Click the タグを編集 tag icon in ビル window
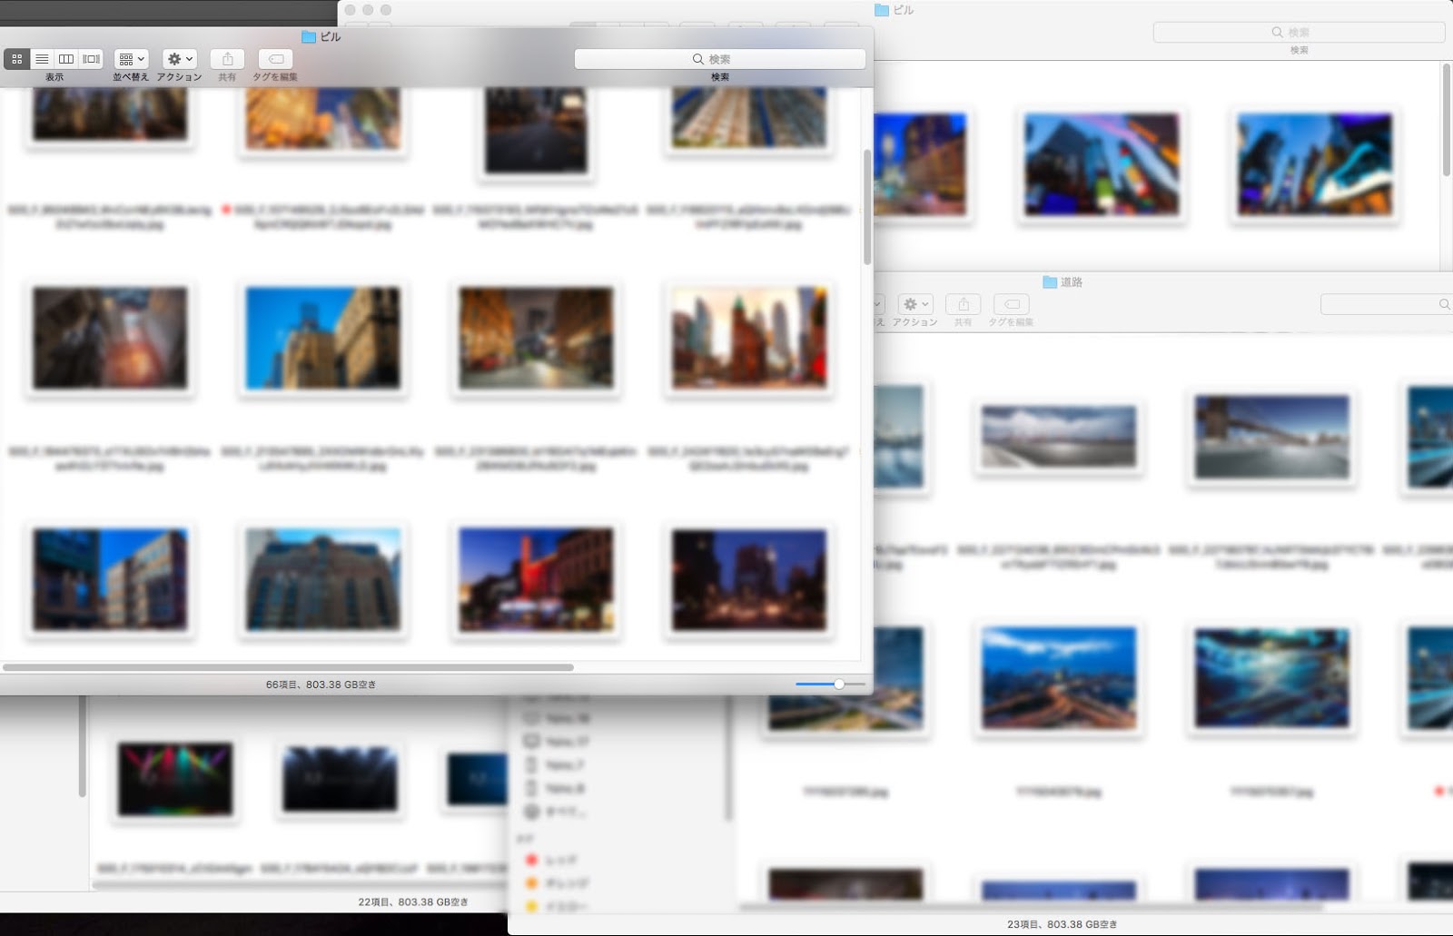This screenshot has height=936, width=1453. pyautogui.click(x=275, y=59)
